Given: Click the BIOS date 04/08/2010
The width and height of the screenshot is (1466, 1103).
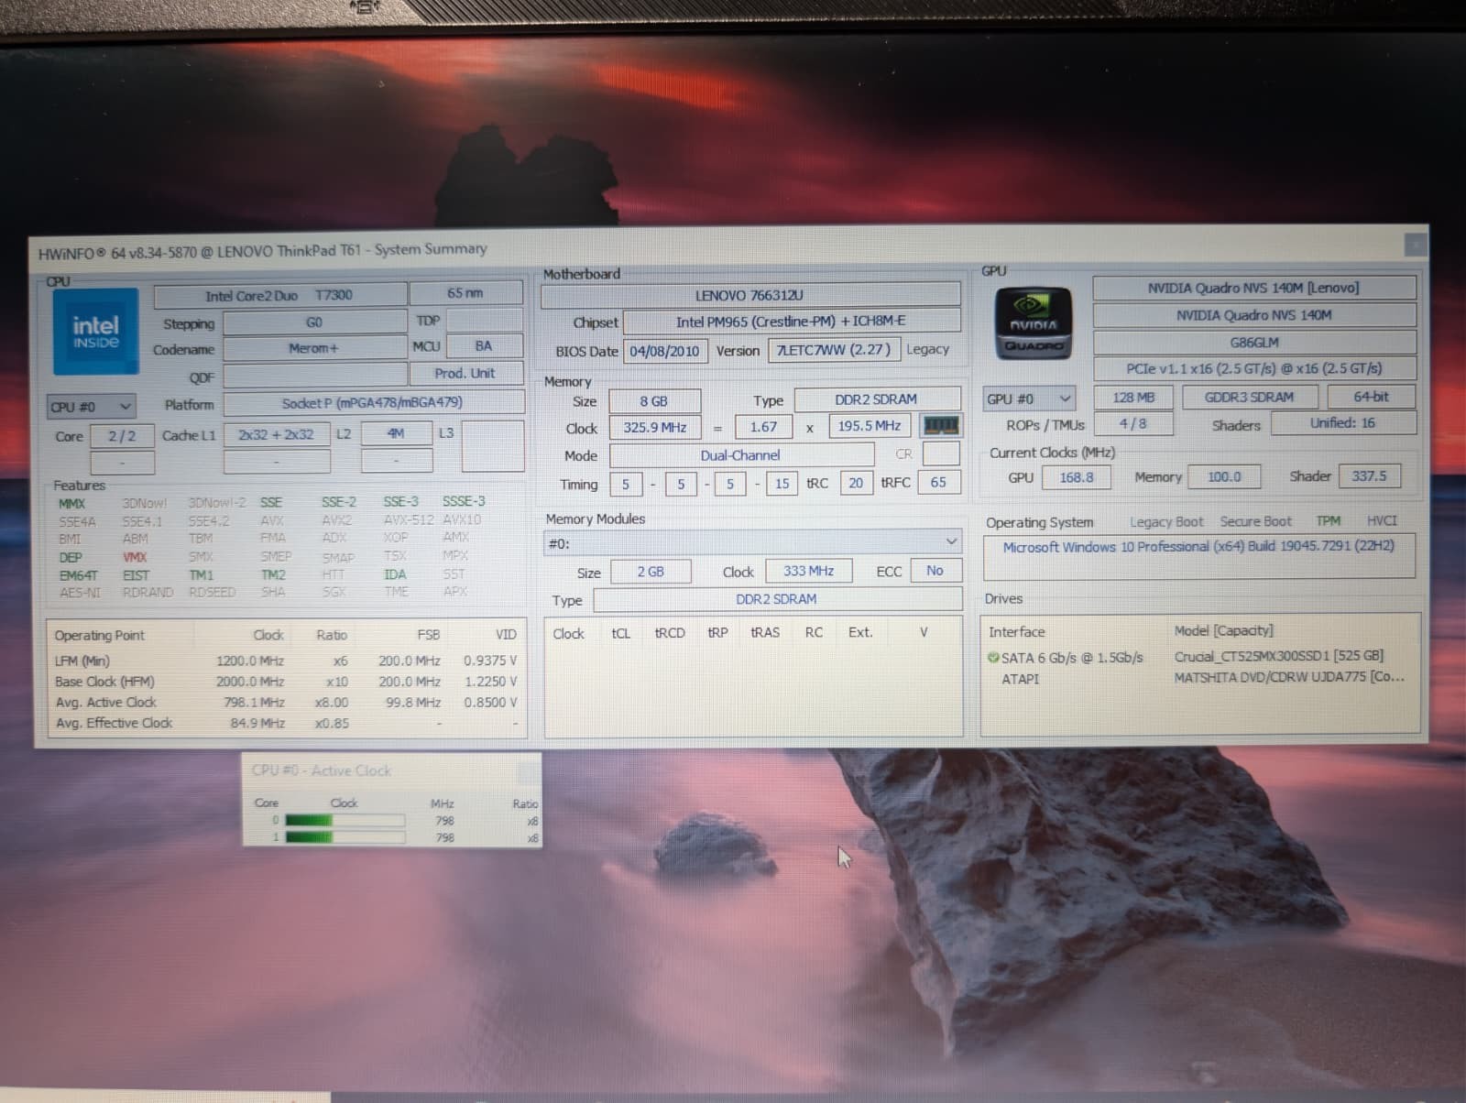Looking at the screenshot, I should coord(664,351).
